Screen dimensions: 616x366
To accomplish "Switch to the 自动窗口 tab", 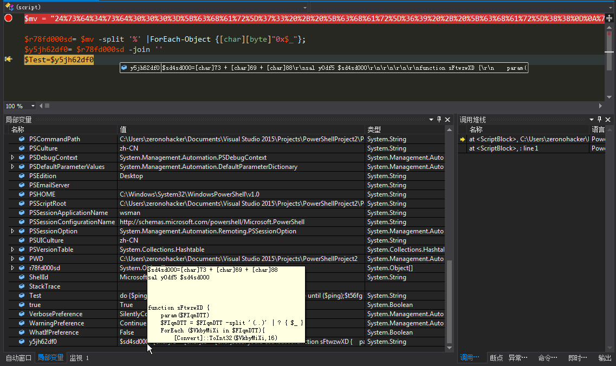I will pyautogui.click(x=18, y=358).
